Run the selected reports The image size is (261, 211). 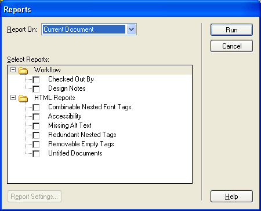(x=231, y=30)
